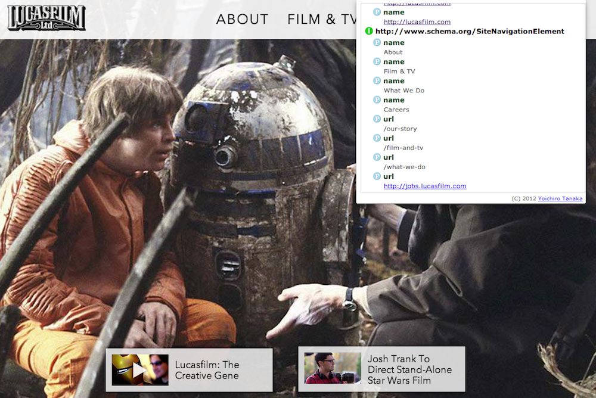Click the Josh Trank photo thumbnail

333,368
